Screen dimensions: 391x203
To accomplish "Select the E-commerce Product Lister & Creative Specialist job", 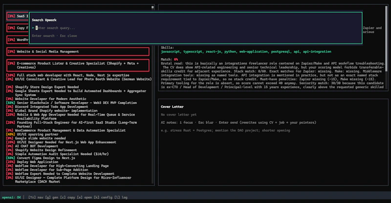I will point(78,65).
